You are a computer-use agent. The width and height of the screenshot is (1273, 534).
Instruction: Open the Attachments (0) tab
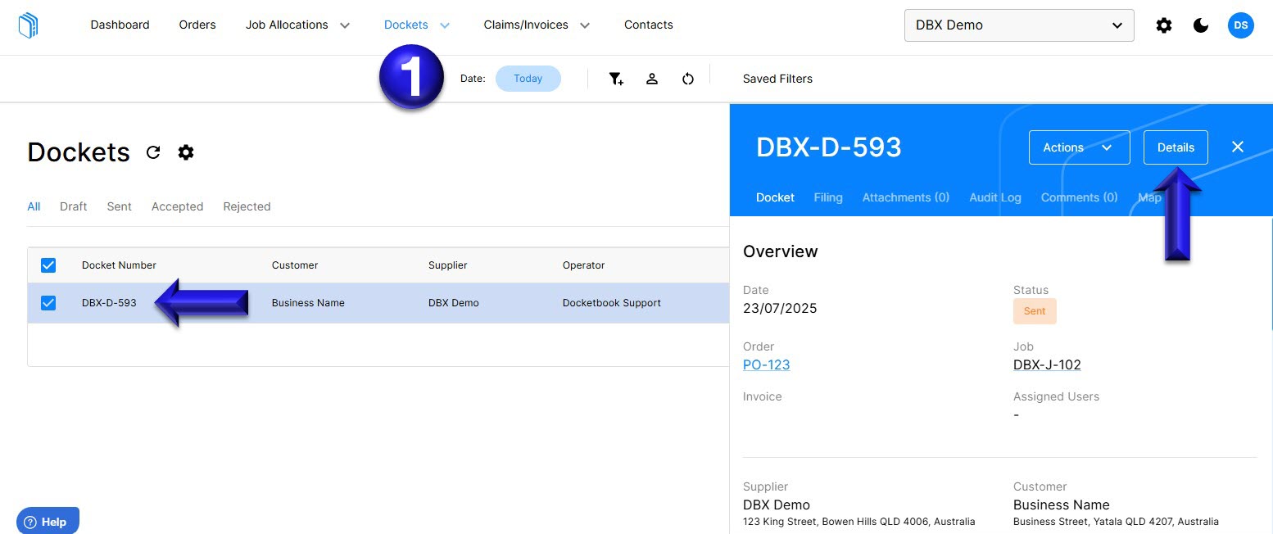[905, 197]
